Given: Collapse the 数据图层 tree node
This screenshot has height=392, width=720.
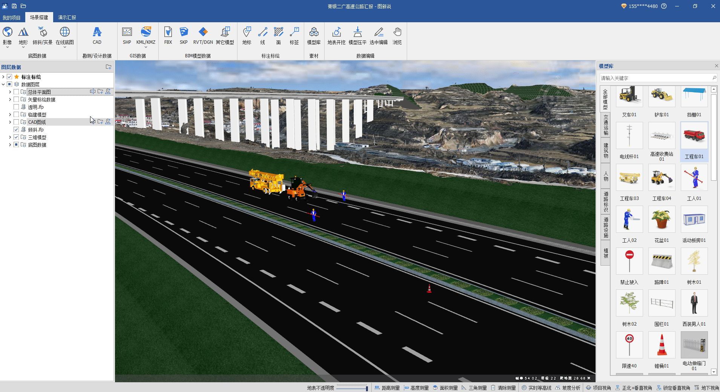Looking at the screenshot, I should coord(3,85).
